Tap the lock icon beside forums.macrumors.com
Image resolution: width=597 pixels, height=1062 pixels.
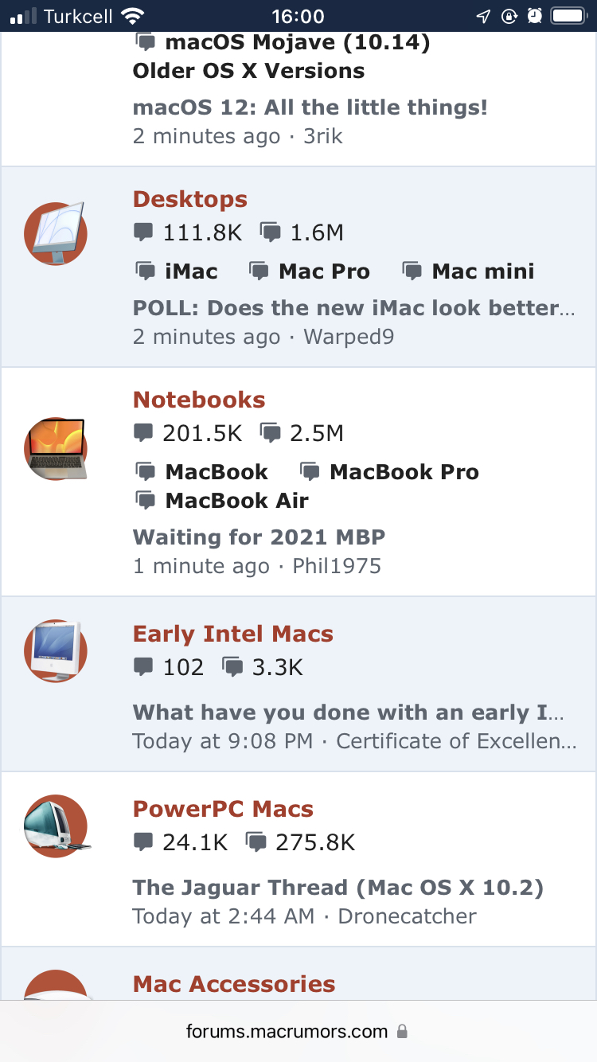click(x=403, y=1032)
